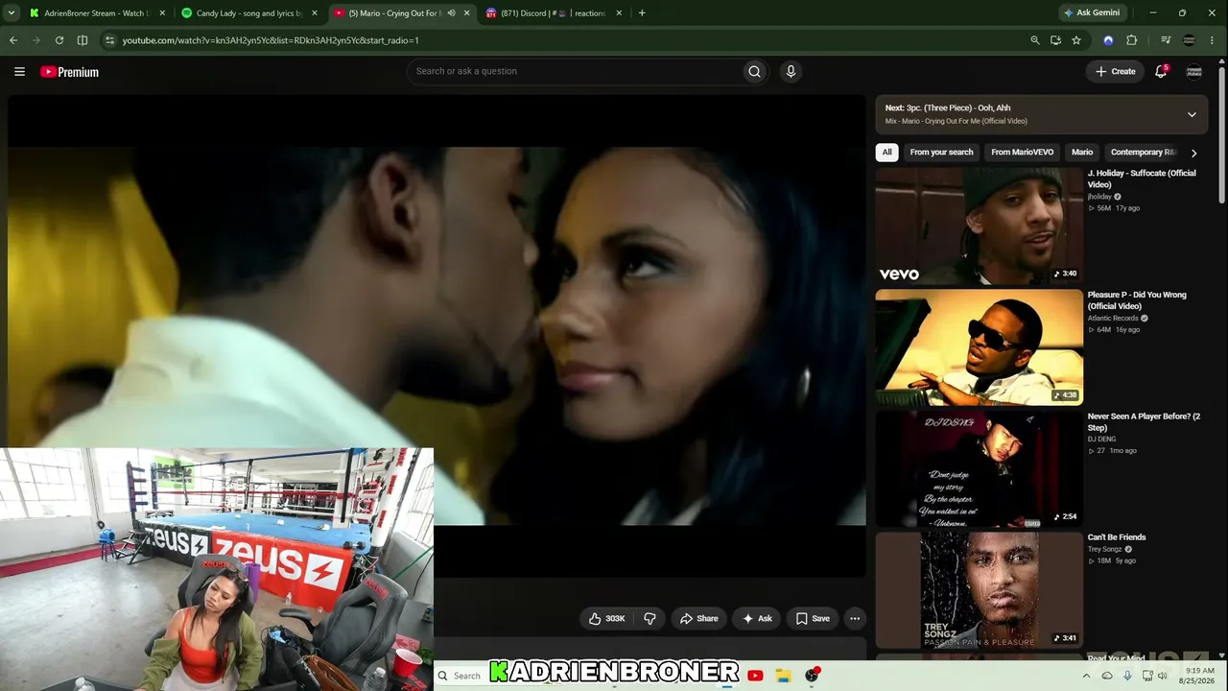This screenshot has height=691, width=1228.
Task: Open the Extensions puzzle-piece menu
Action: pyautogui.click(x=1132, y=40)
